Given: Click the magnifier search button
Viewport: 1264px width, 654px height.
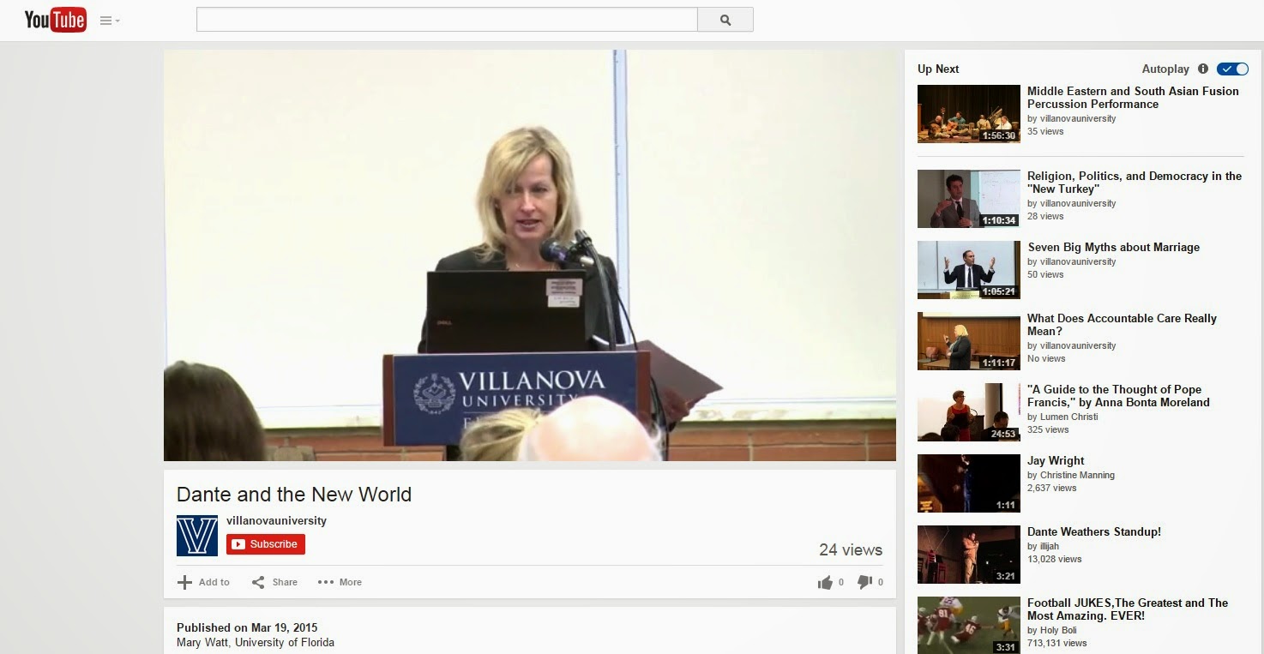Looking at the screenshot, I should (725, 20).
